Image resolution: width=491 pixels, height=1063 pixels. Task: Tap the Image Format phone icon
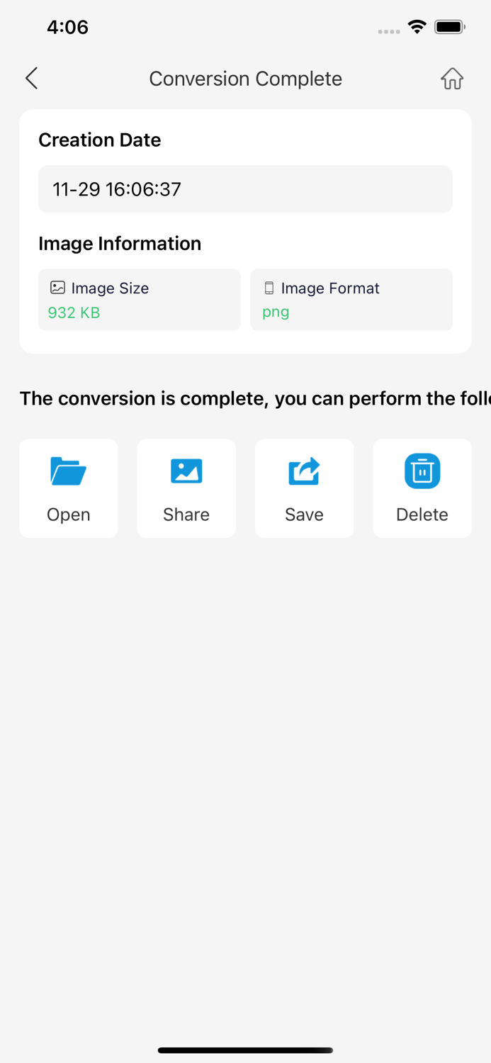pos(269,288)
